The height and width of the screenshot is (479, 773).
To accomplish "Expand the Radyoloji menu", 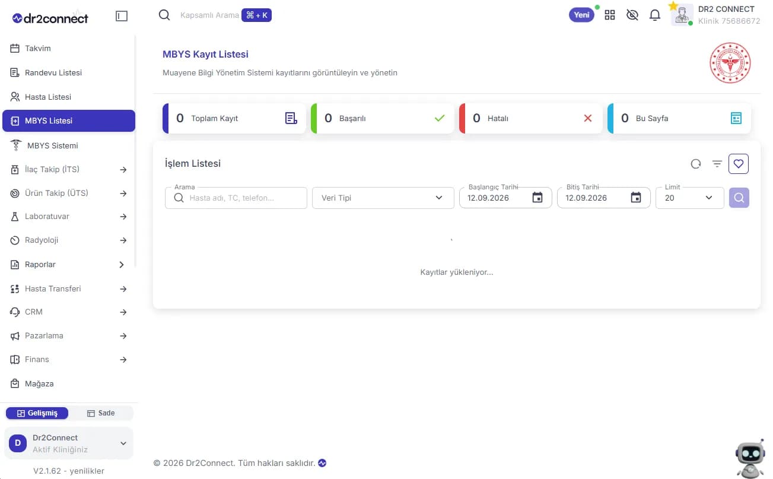I will [69, 240].
